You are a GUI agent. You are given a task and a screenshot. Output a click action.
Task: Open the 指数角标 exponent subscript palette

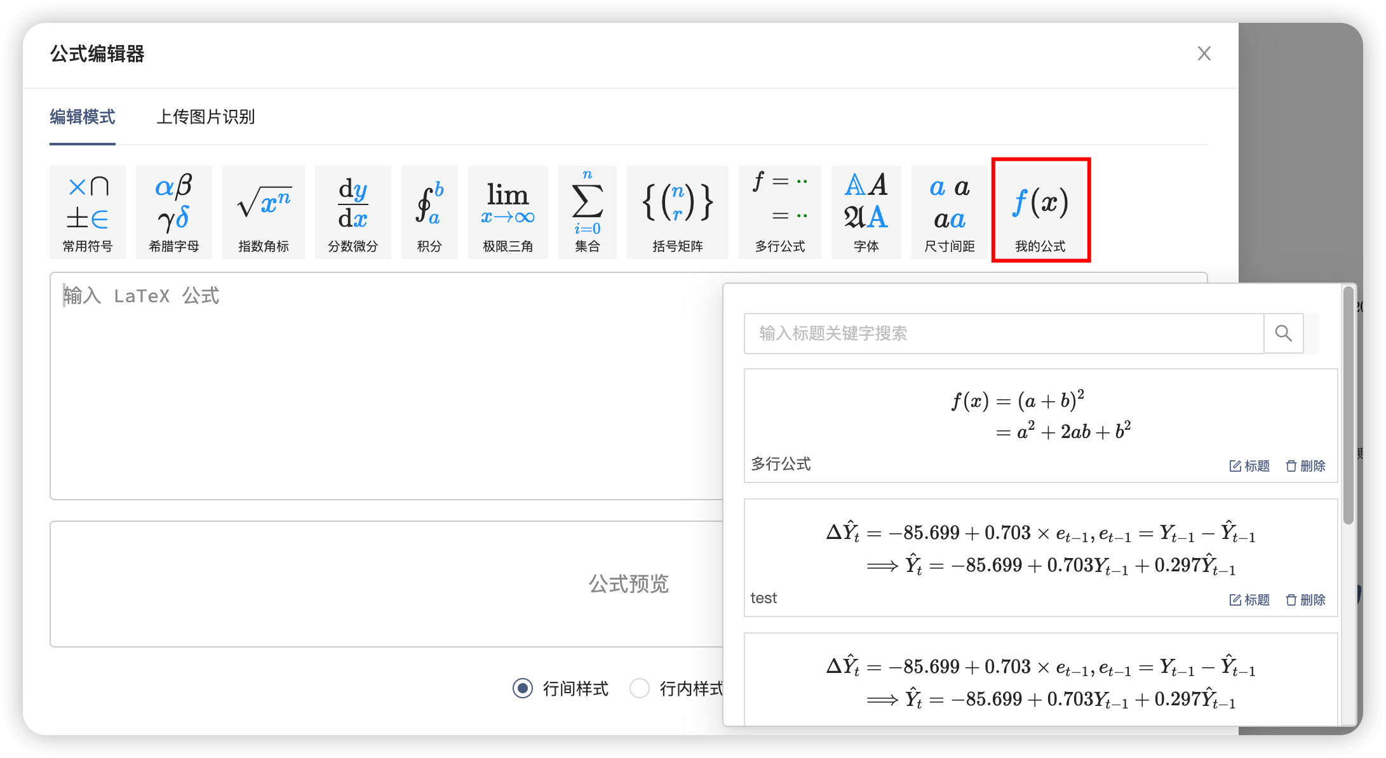click(x=263, y=212)
